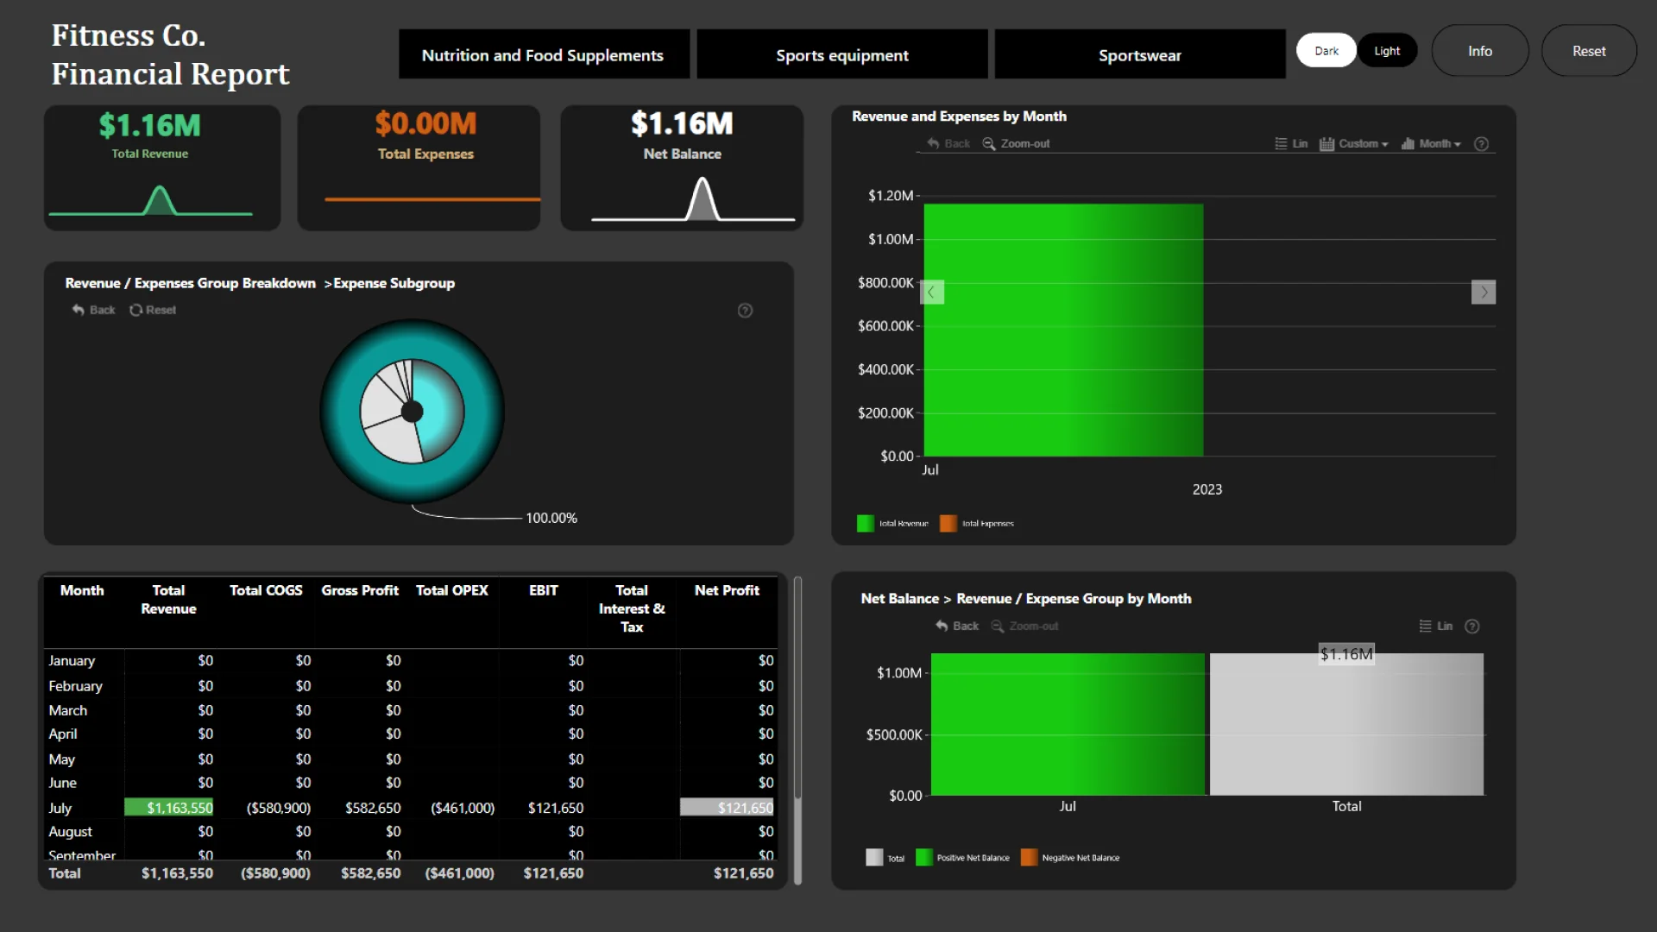Click left arrow on Revenue and Expenses chart

pos(932,292)
